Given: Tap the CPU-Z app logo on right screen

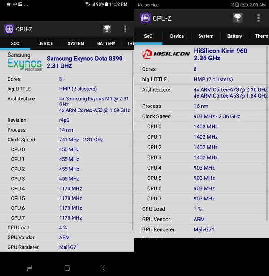Looking at the screenshot, I should coord(145,18).
